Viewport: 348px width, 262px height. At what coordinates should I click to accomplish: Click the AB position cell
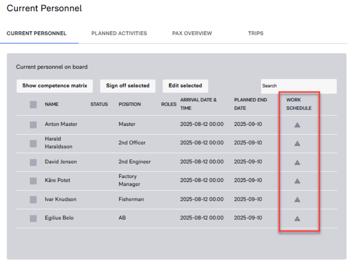click(x=122, y=218)
